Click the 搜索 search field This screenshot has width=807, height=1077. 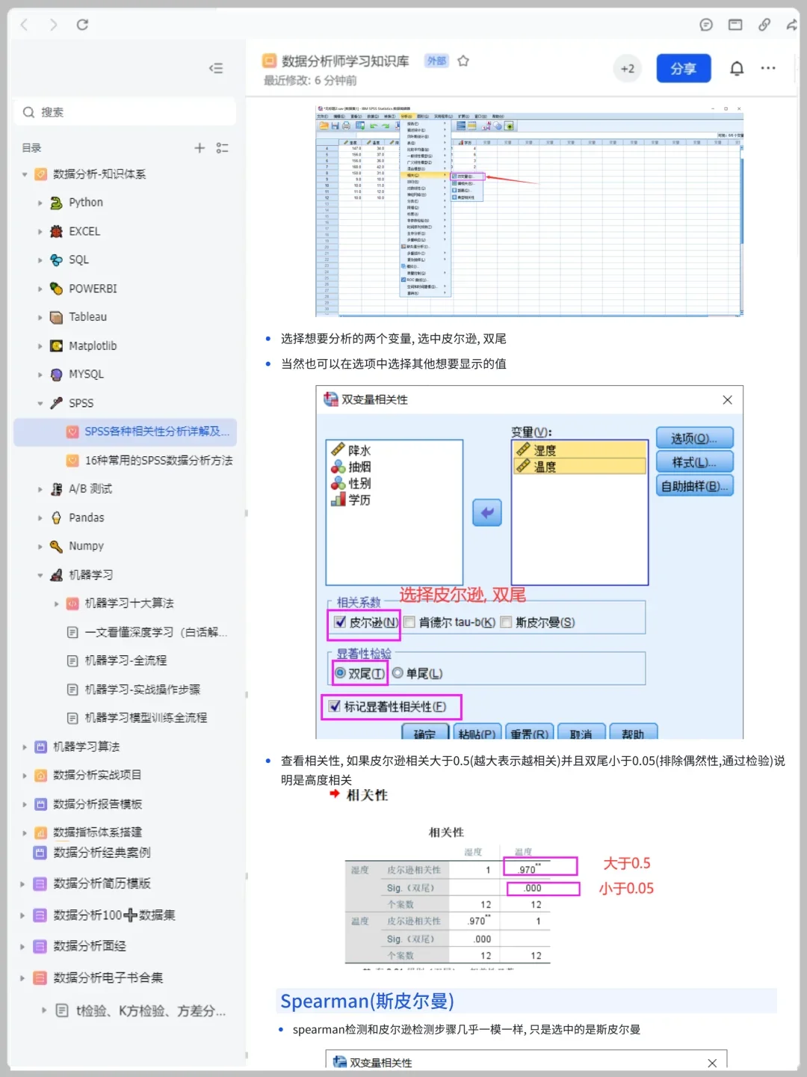pos(125,111)
